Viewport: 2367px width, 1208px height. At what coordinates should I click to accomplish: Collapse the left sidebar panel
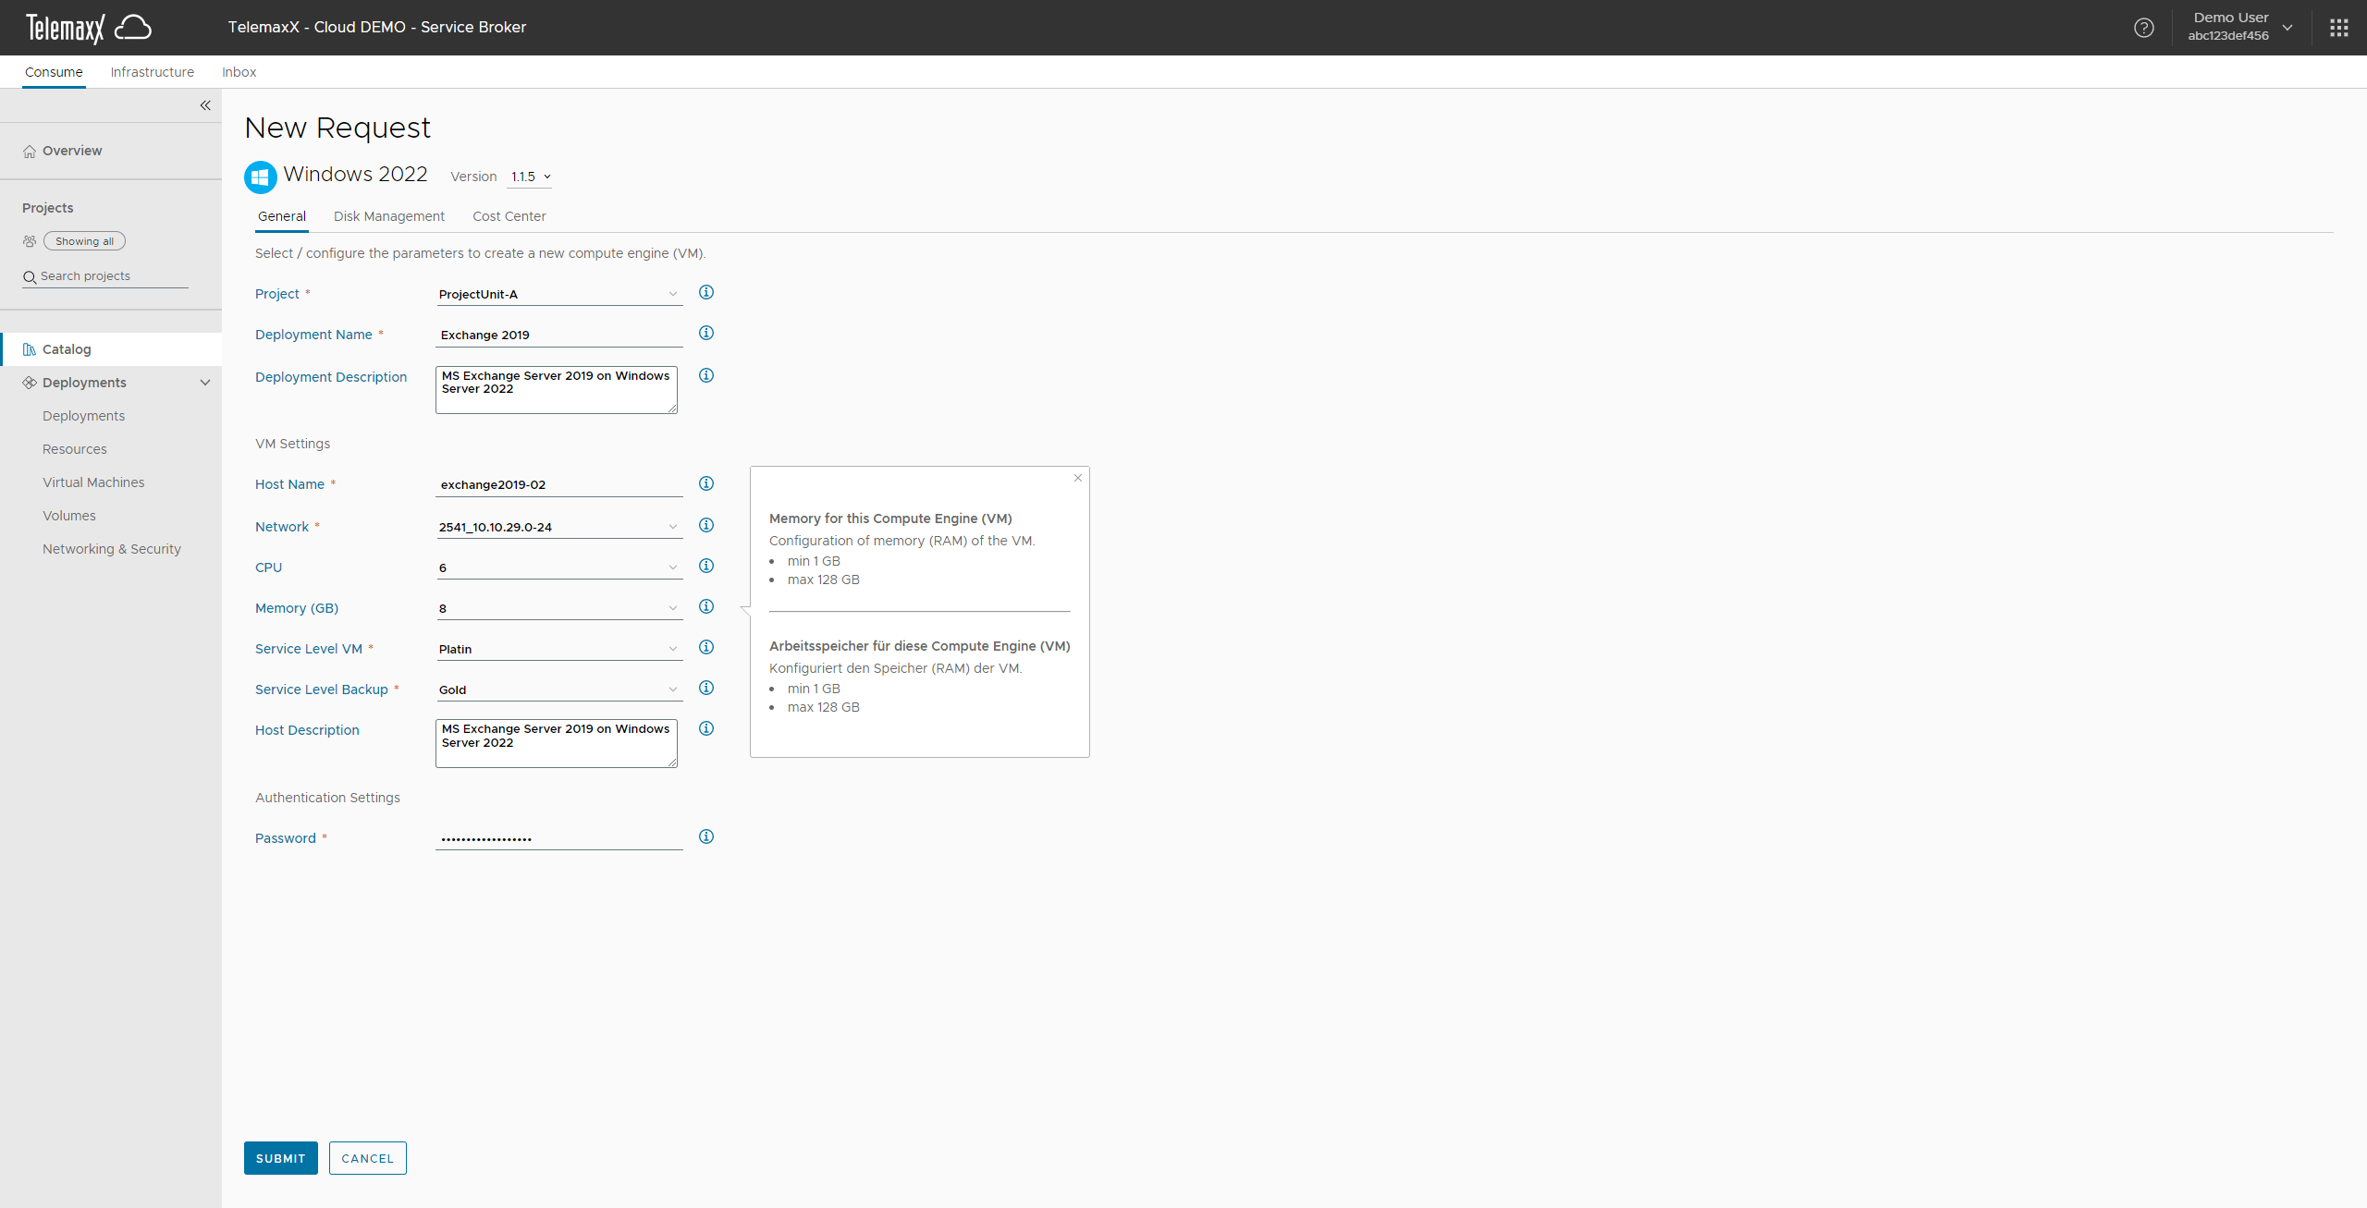[x=203, y=104]
